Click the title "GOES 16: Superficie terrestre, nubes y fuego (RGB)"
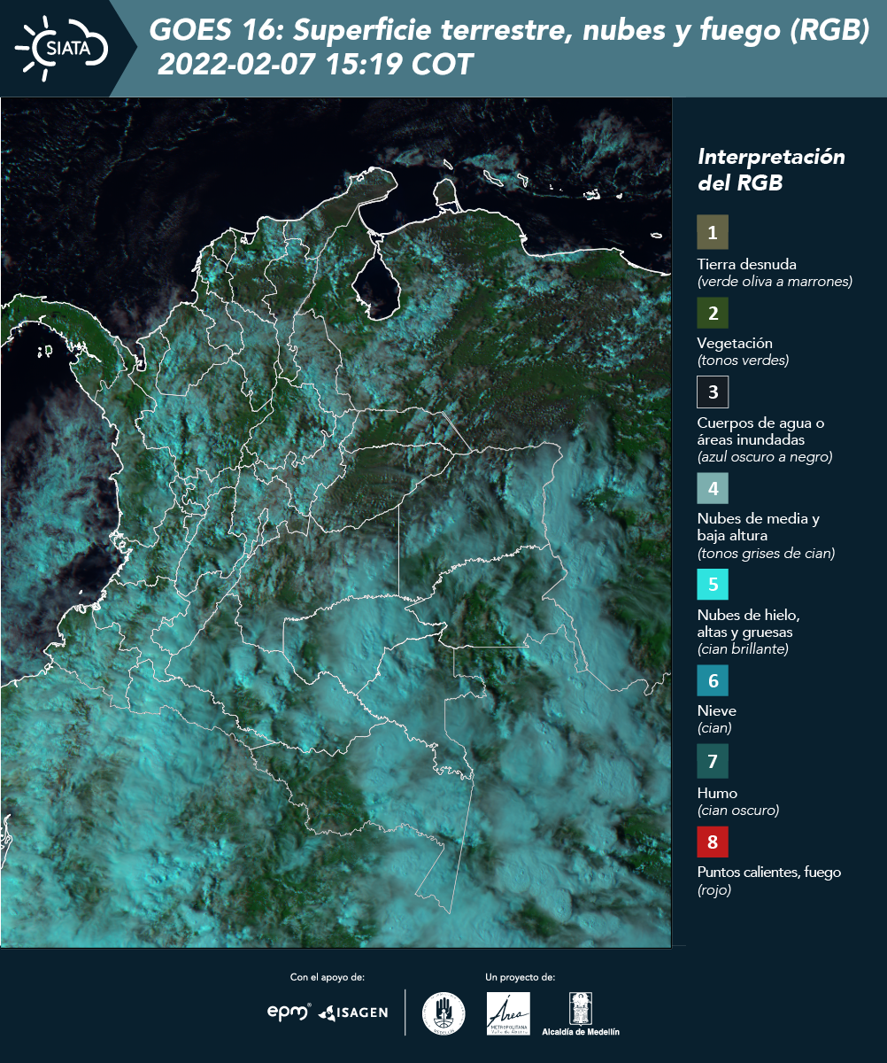 (x=509, y=31)
